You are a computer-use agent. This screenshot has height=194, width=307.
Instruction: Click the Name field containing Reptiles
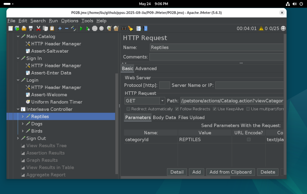[216, 47]
